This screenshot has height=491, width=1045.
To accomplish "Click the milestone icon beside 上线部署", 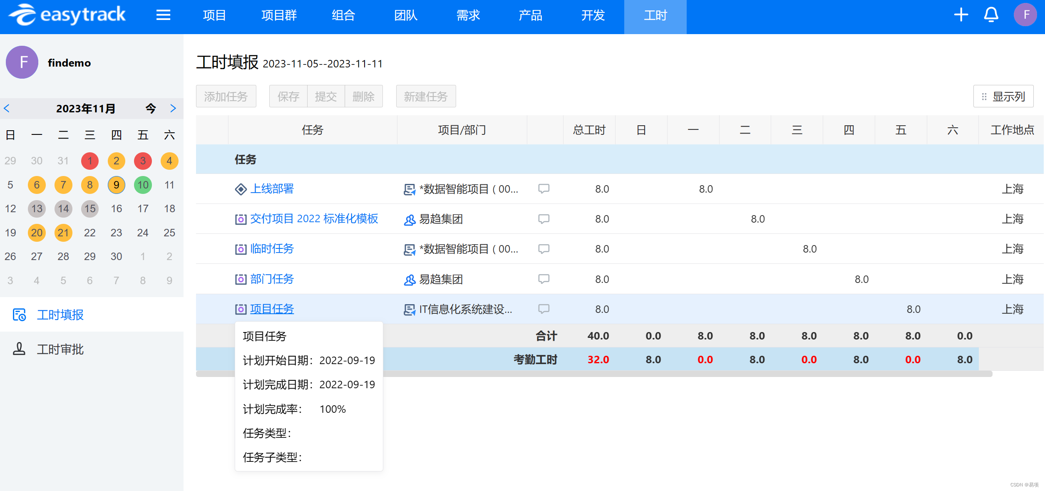I will (x=241, y=189).
